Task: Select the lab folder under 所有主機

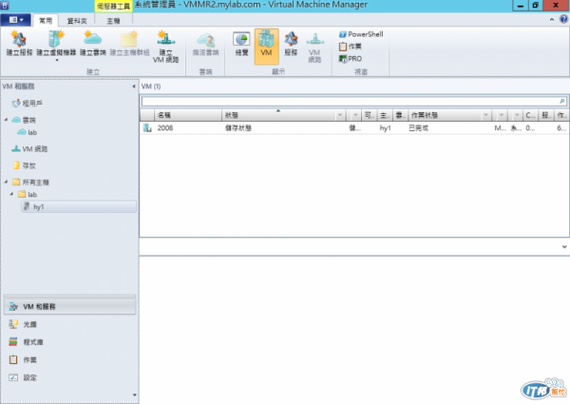Action: (x=28, y=194)
